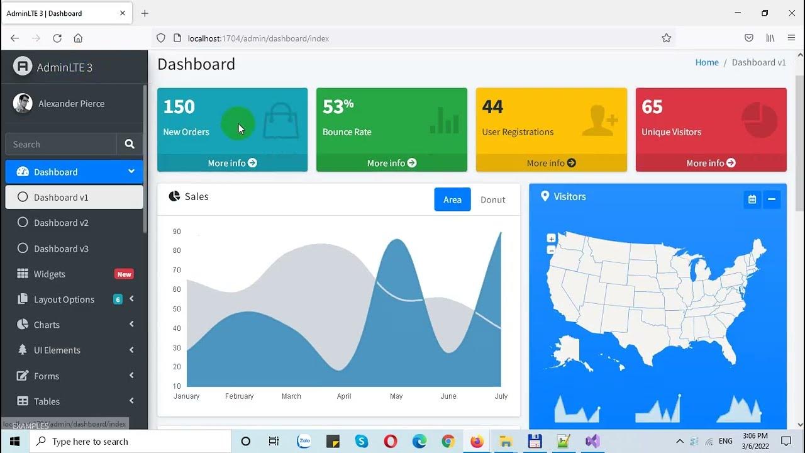805x453 pixels.
Task: Open the notification center icon
Action: coord(786,441)
